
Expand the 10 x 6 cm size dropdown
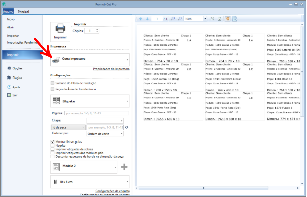[90, 182]
